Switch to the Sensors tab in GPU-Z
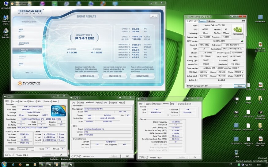268x167 pixels. [x=202, y=21]
